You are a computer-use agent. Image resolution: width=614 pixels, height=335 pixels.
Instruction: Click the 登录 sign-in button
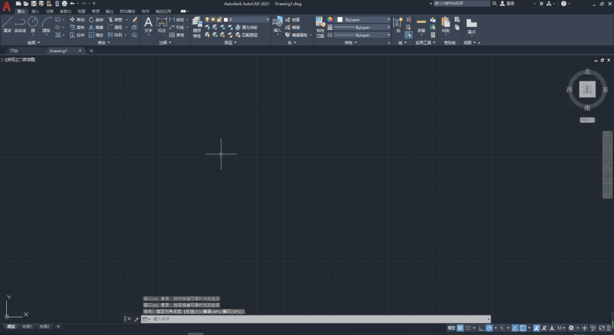click(x=510, y=3)
